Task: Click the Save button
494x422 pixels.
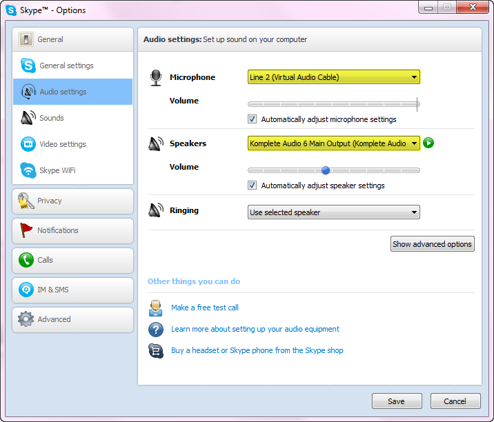Action: tap(397, 401)
